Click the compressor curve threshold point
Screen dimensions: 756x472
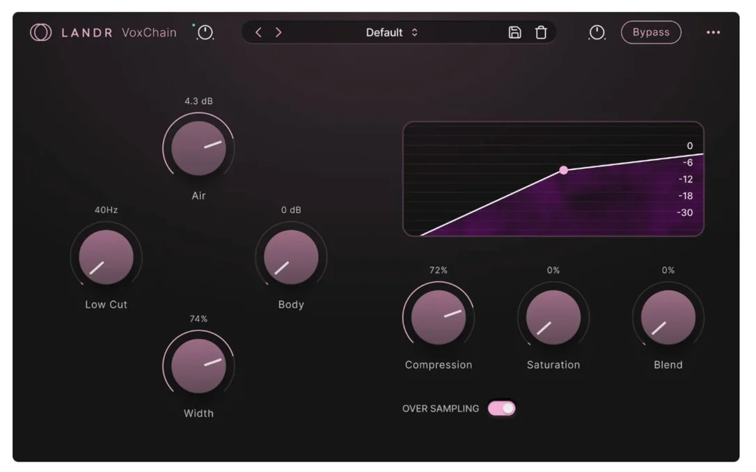[563, 170]
